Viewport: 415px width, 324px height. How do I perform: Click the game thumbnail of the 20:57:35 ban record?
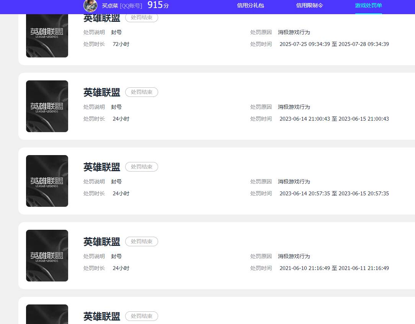[47, 181]
